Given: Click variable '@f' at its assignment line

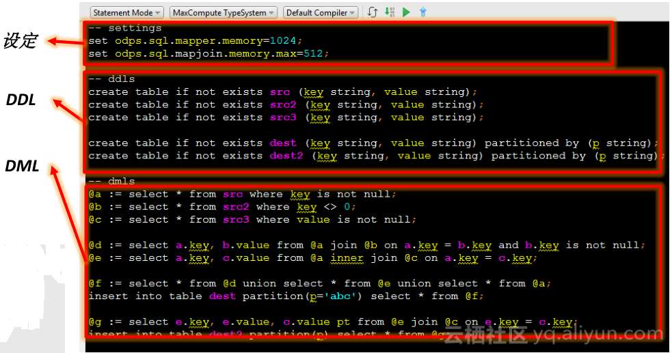Looking at the screenshot, I should click(95, 283).
